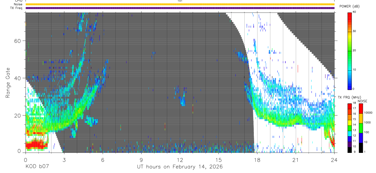Click the purple TX Freq status bar

point(180,8)
